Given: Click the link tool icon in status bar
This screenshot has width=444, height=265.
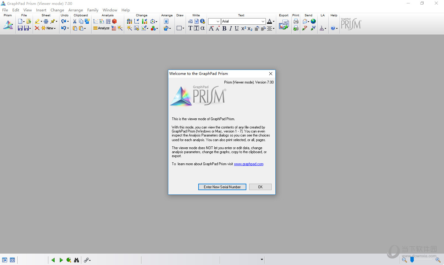Looking at the screenshot, I should 86,260.
